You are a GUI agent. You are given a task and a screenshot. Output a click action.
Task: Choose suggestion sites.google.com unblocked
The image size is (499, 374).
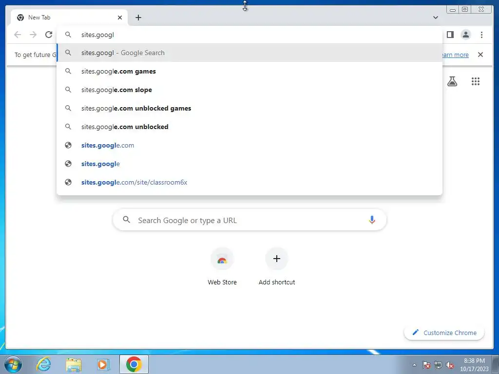point(249,127)
